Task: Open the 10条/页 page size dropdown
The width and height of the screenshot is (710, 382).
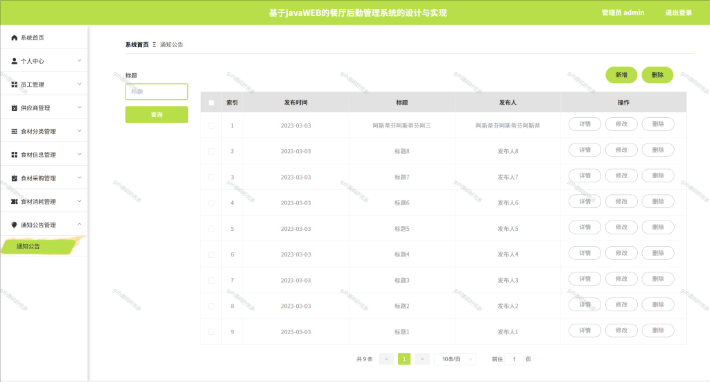Action: 455,359
